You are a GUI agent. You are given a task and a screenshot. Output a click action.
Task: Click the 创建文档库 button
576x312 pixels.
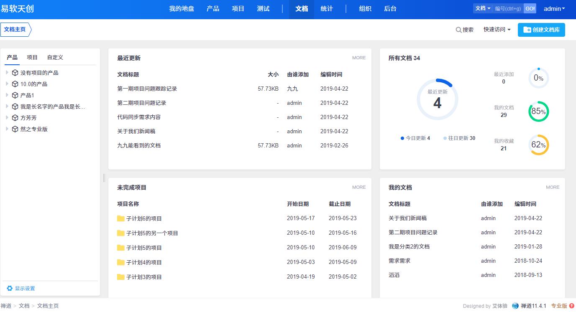point(541,30)
